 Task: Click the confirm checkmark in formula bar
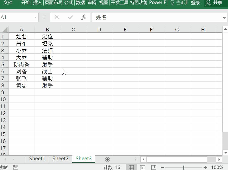(x=70, y=17)
